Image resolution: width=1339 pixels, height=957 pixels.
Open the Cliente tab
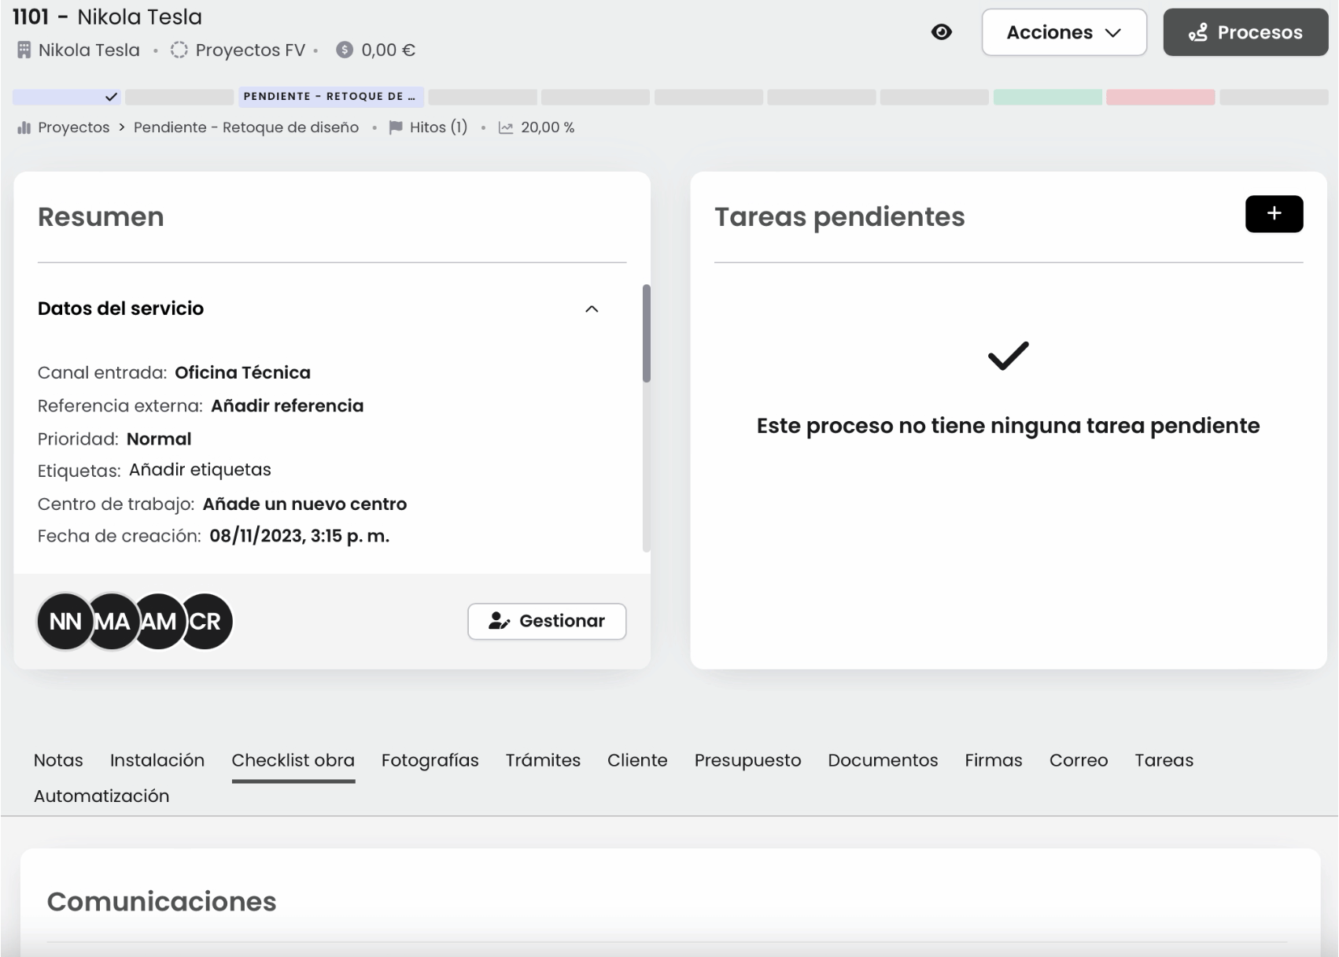[x=637, y=760]
